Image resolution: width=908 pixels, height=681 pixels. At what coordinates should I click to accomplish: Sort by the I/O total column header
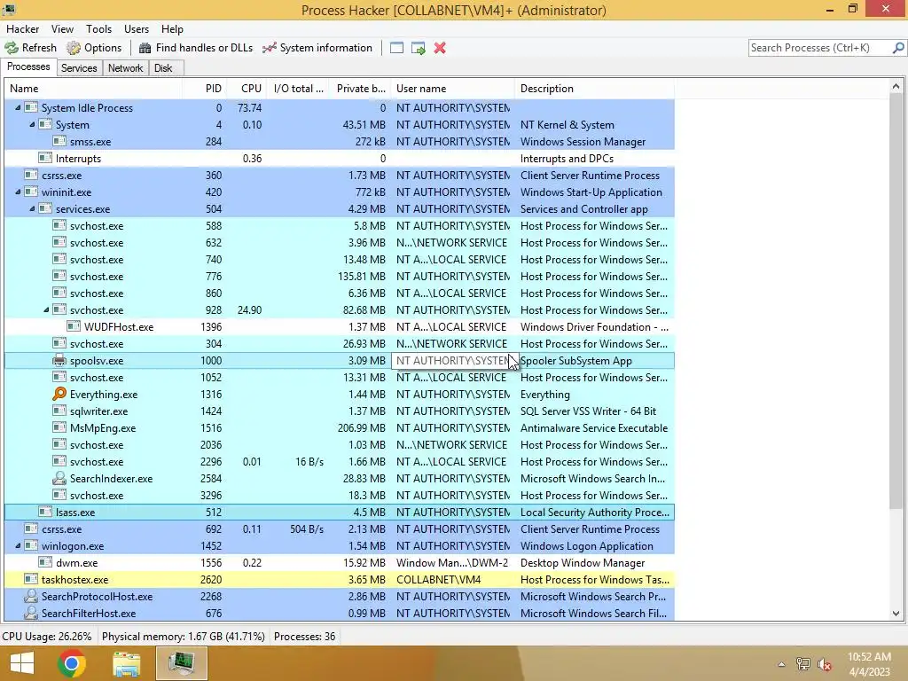(x=298, y=89)
